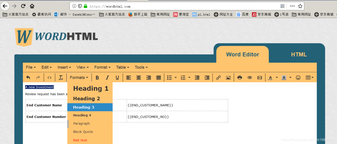337x144 pixels.
Task: Click the Redo arrow in editor toolbar
Action: (38, 77)
